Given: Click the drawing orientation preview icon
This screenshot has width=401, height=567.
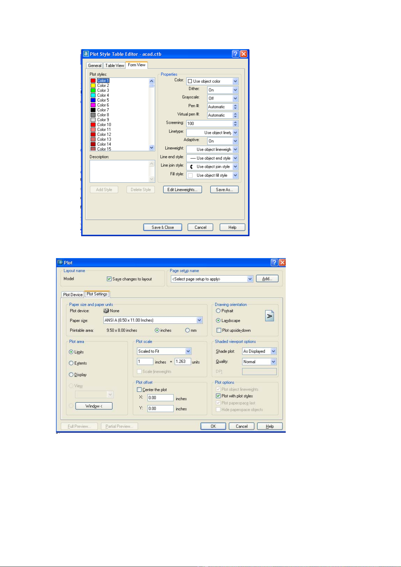Looking at the screenshot, I should (269, 316).
